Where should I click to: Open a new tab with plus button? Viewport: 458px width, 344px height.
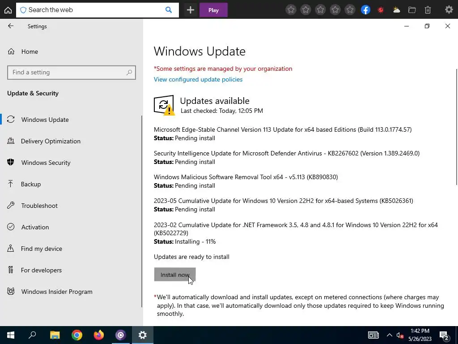(191, 10)
